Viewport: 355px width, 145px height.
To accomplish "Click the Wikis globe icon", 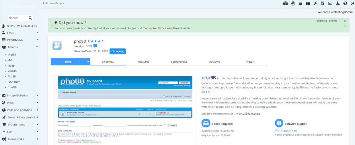I will click(3, 103).
